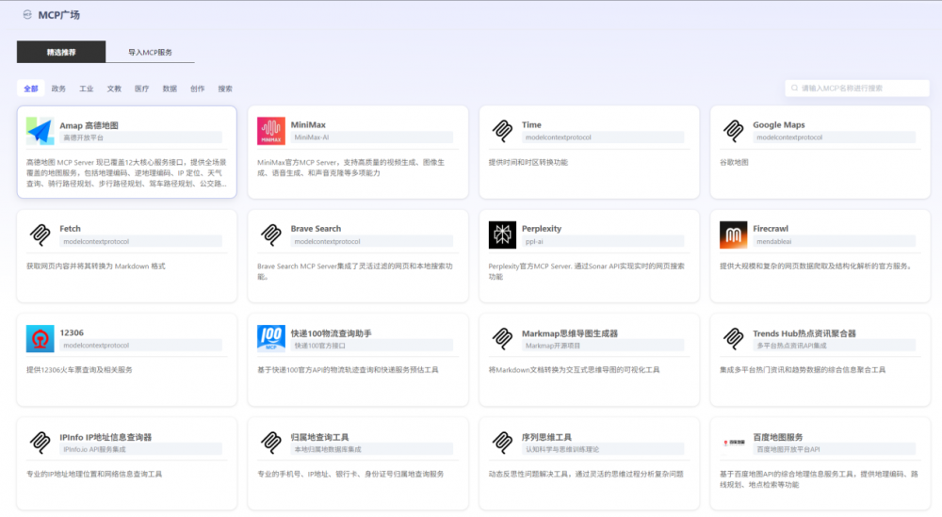Screen dimensions: 942x517
Task: Select the 搜索 category filter
Action: tap(225, 89)
